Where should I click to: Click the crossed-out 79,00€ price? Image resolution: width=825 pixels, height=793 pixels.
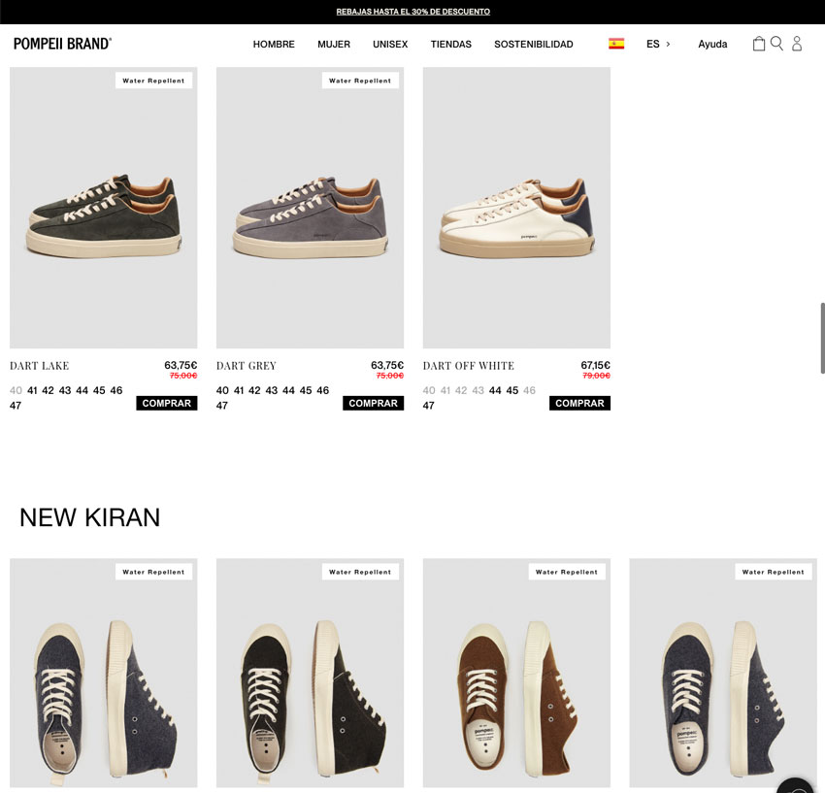point(597,376)
